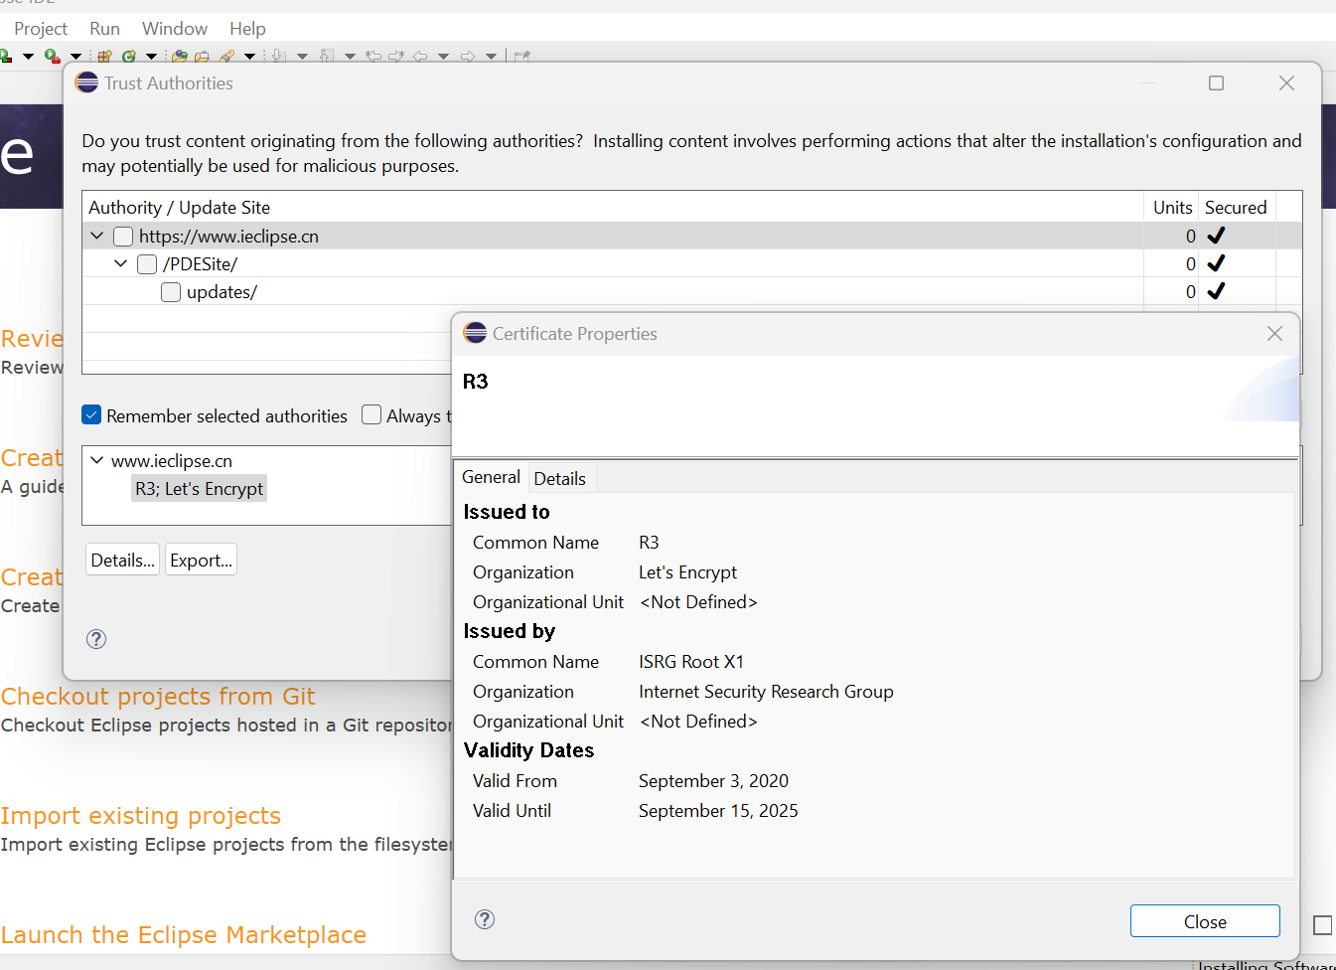Click the Previous Annotation toolbar icon
Image resolution: width=1336 pixels, height=970 pixels.
tap(327, 56)
